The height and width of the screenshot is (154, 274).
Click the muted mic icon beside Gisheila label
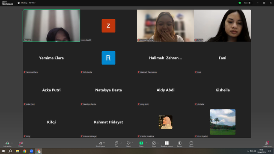[196, 104]
